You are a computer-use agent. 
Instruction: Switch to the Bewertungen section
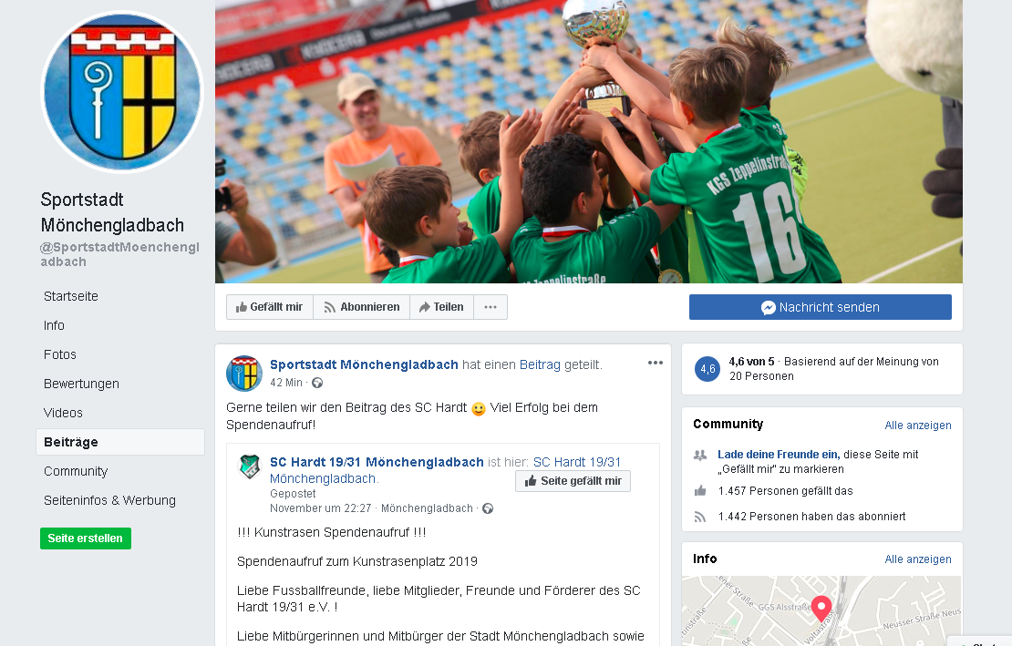81,384
